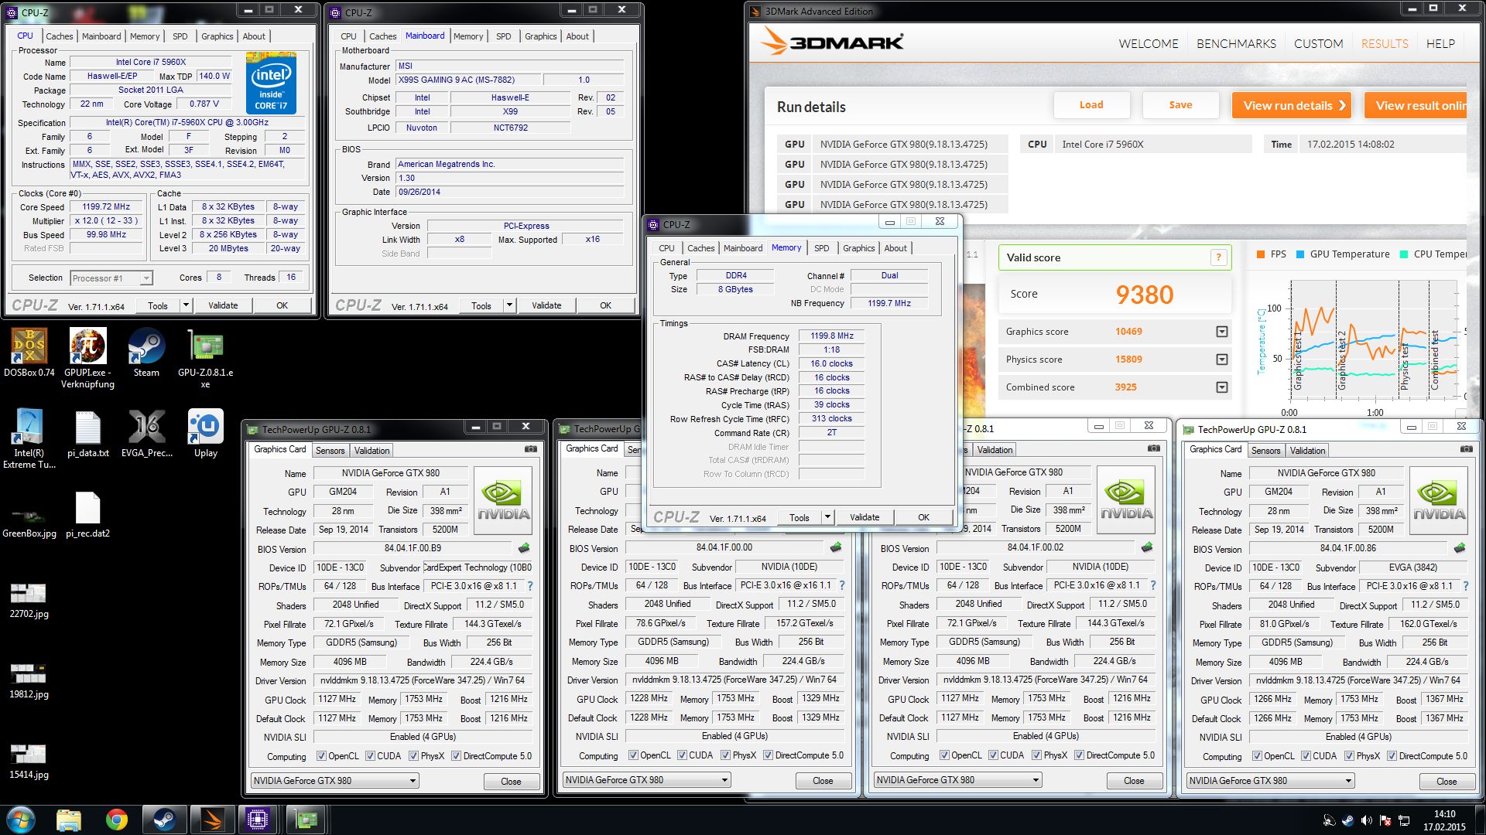The width and height of the screenshot is (1486, 835).
Task: Open Graphics tab in CPU-Z Mainboard window
Action: (540, 36)
